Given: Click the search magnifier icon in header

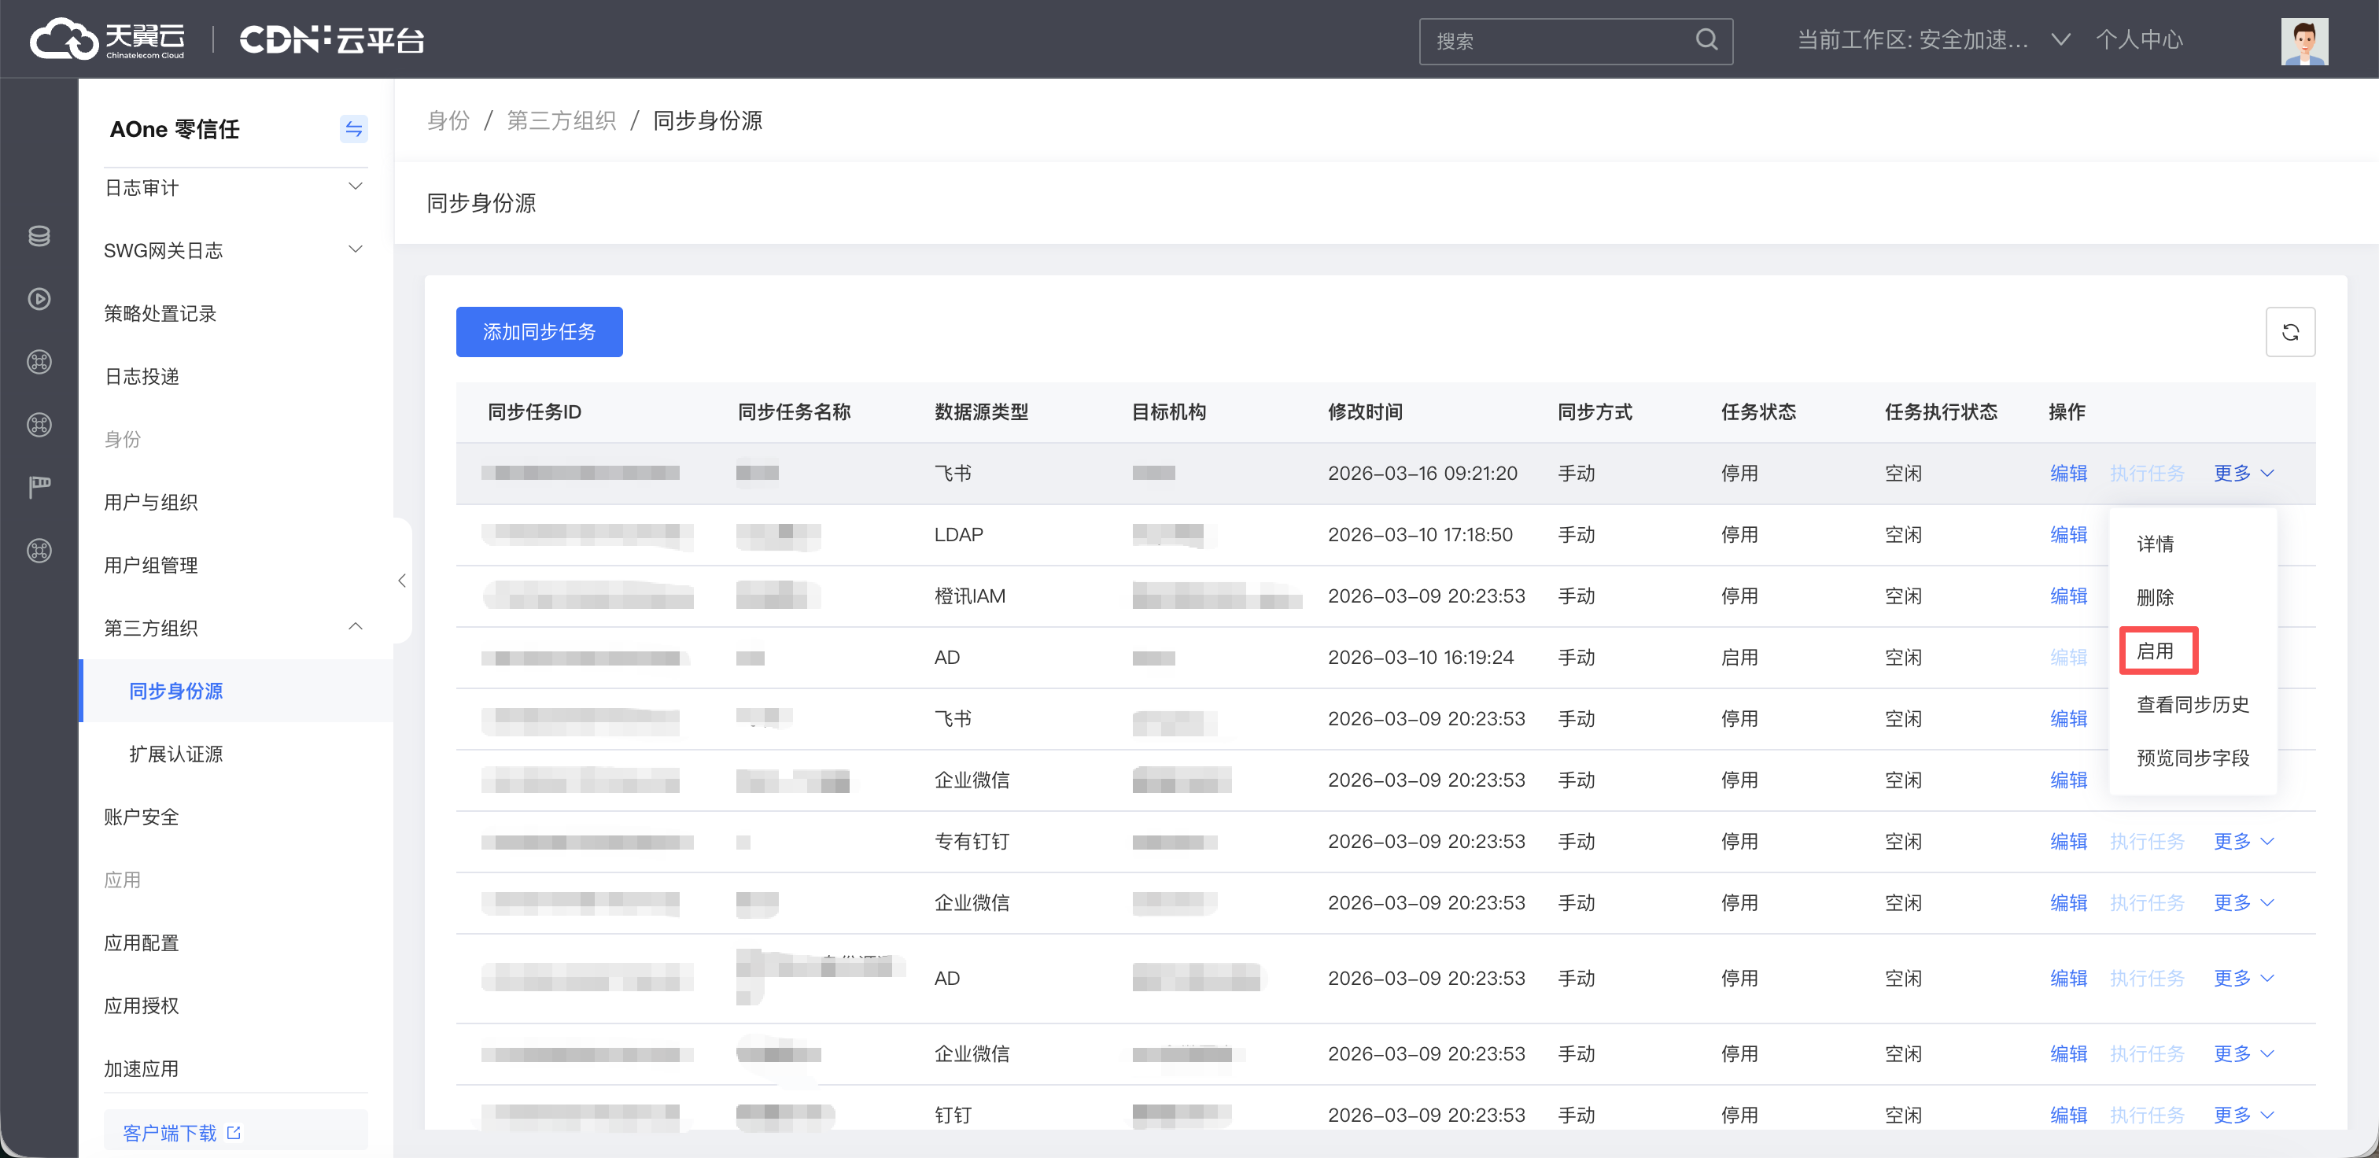Looking at the screenshot, I should coord(1706,39).
